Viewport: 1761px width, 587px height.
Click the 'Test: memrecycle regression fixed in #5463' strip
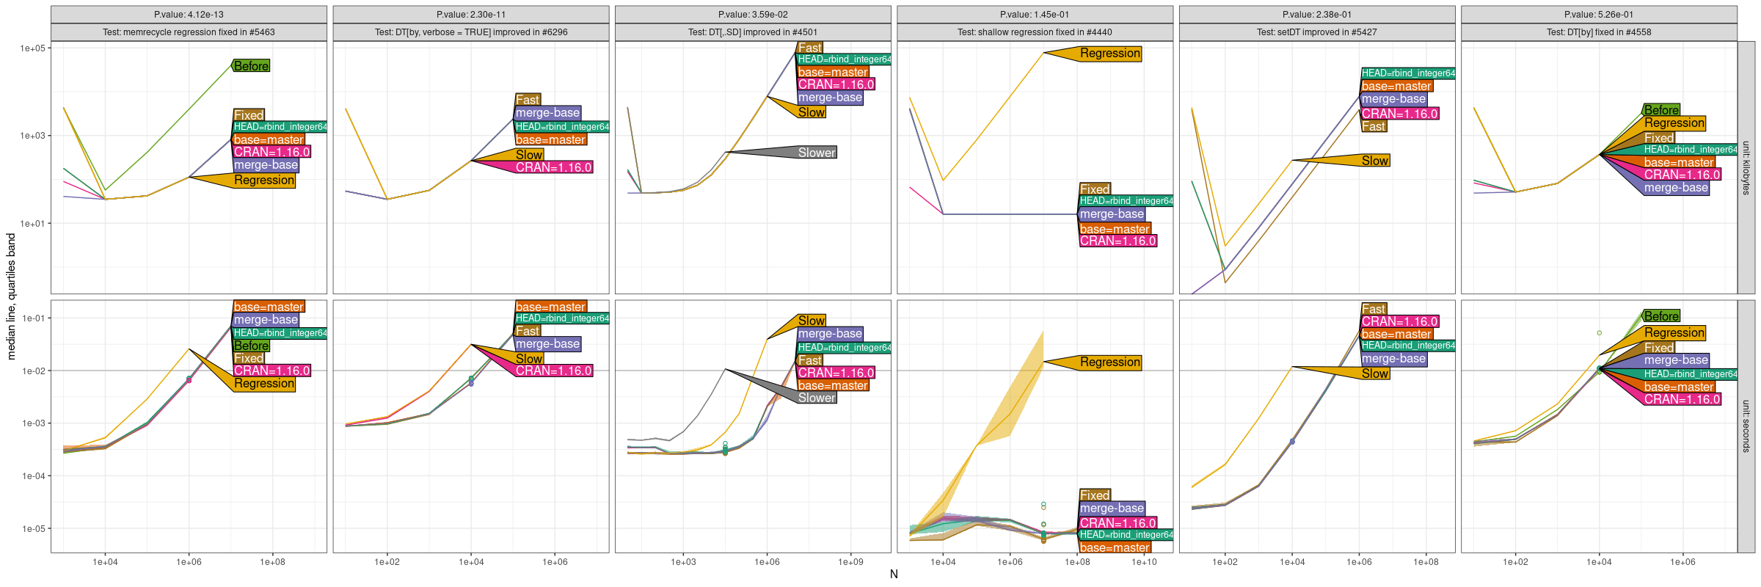point(189,32)
